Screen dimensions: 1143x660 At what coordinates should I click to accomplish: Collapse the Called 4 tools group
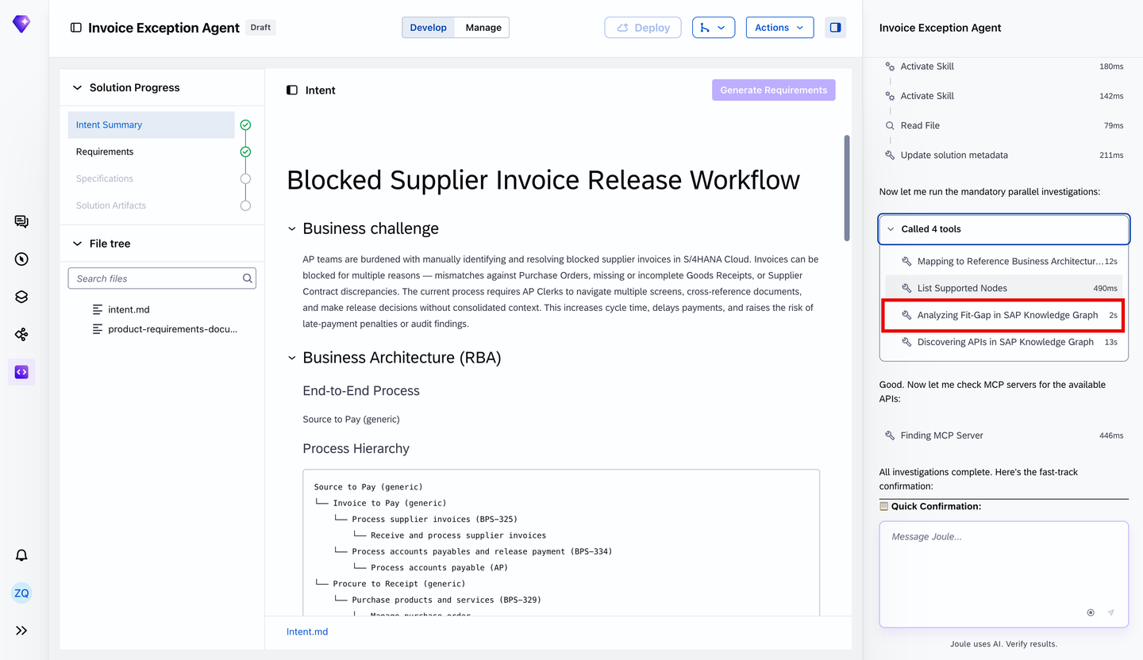(x=890, y=229)
